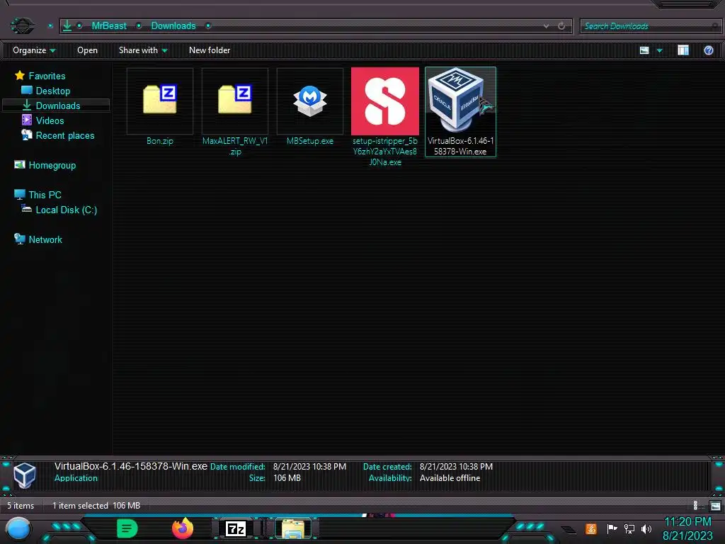Navigate to MrBeast in the address bar

click(x=108, y=26)
